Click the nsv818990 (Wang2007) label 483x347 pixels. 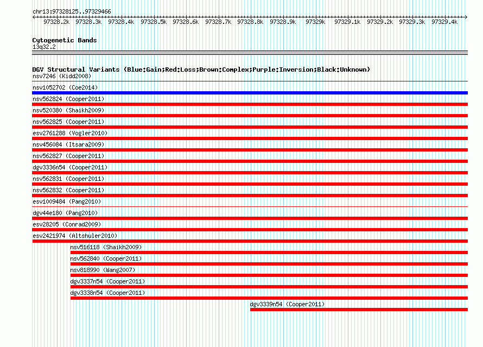point(103,270)
